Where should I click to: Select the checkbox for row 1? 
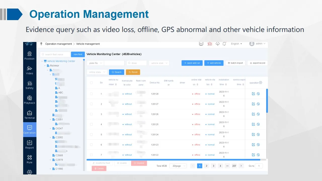91,94
